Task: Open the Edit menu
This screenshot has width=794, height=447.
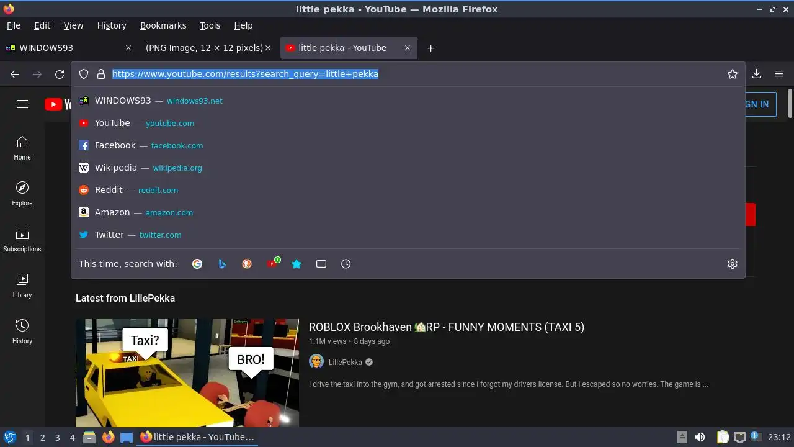Action: [42, 25]
